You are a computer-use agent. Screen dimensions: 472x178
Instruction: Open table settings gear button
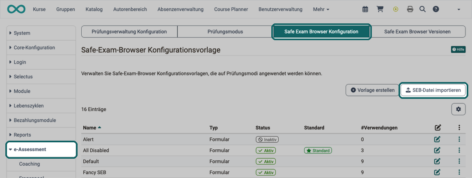pyautogui.click(x=458, y=109)
